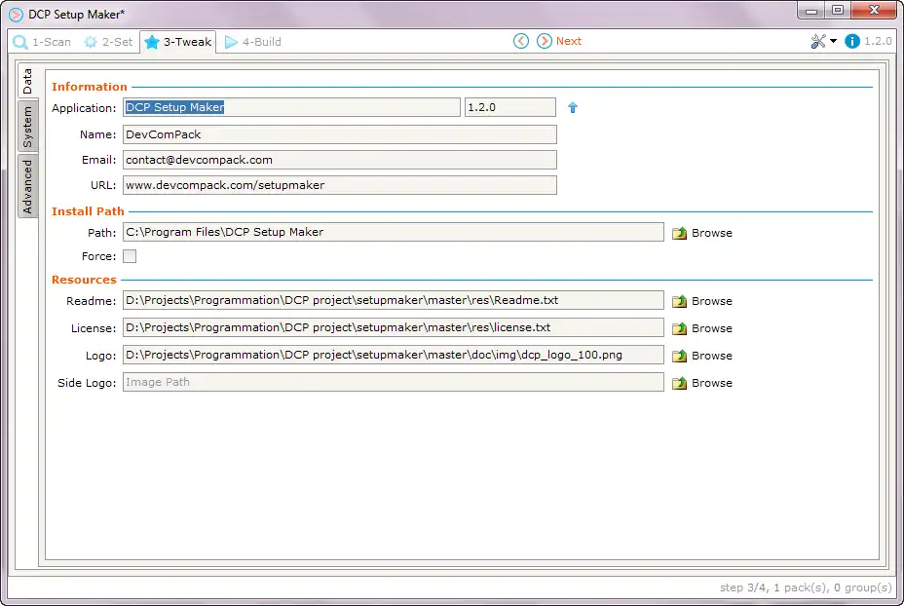904x606 pixels.
Task: Click the folder icon for Readme
Action: point(680,301)
